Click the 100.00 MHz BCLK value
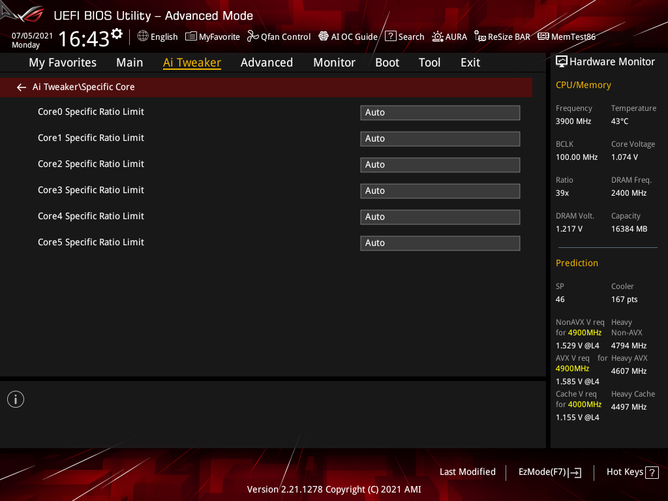This screenshot has height=501, width=668. (x=577, y=157)
